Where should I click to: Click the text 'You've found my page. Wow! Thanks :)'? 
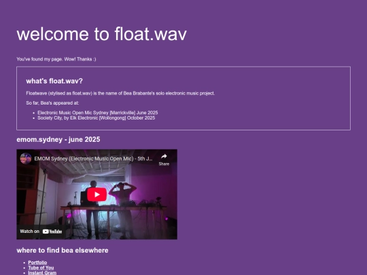click(56, 59)
